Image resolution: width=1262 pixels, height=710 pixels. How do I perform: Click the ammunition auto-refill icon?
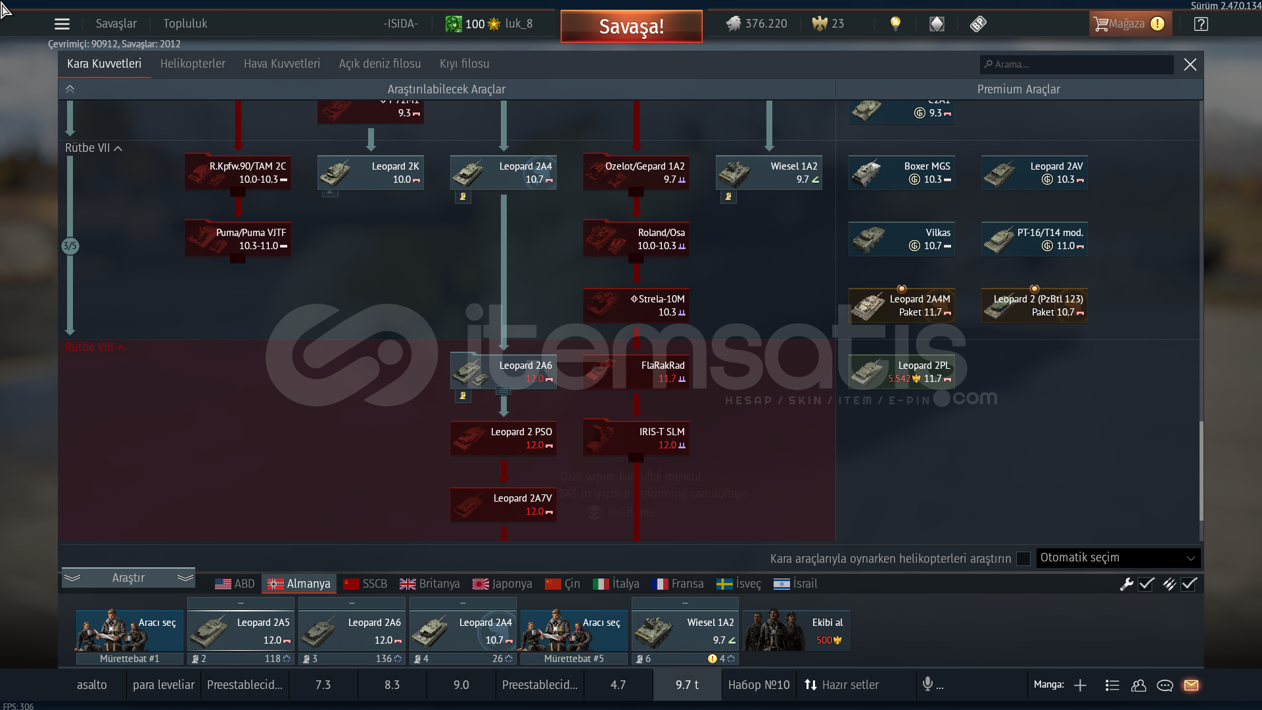tap(1169, 584)
